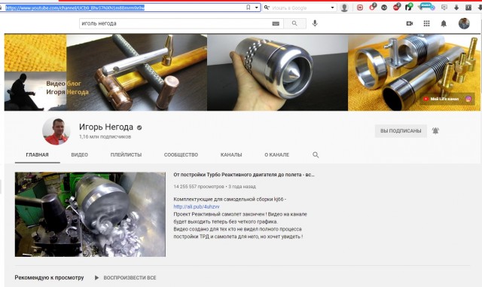Click the channel name Игорь Негода

coord(106,127)
